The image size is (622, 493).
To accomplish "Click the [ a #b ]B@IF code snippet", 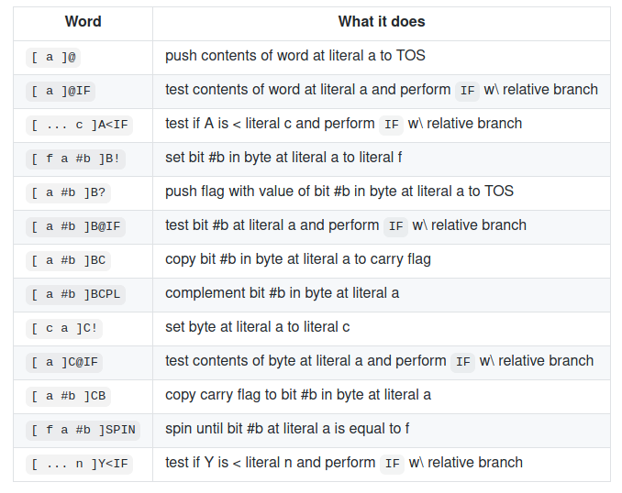I will (75, 226).
